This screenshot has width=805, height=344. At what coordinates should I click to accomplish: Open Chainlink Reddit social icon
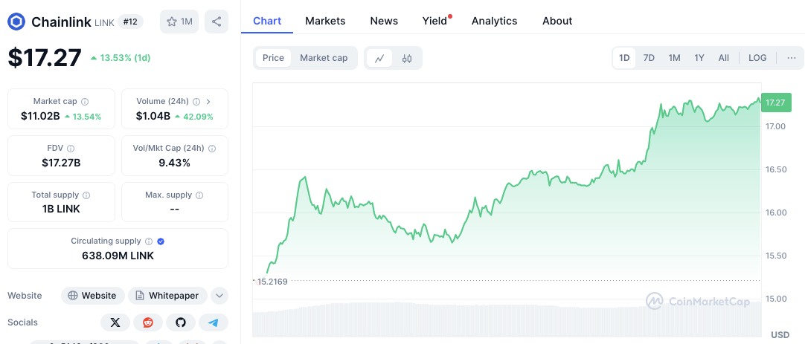(148, 322)
